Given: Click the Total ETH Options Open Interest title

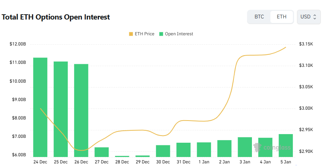Looking at the screenshot, I should coord(56,17).
